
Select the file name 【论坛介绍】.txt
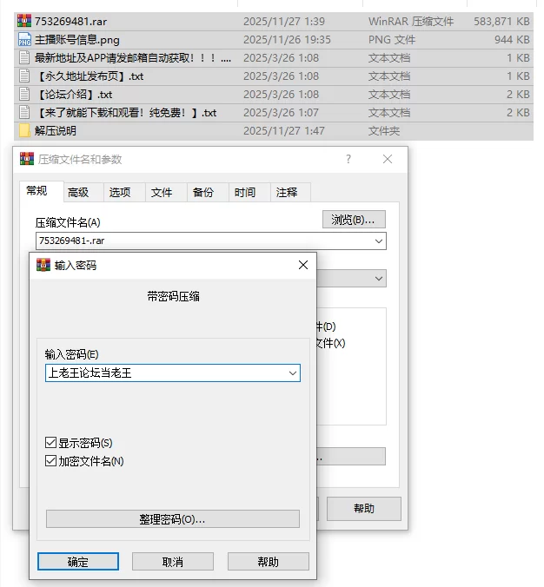(74, 95)
